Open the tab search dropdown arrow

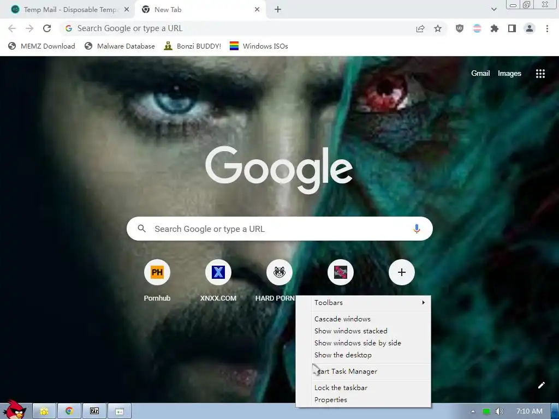click(493, 9)
